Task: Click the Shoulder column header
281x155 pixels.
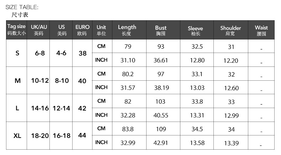Action: 230,30
